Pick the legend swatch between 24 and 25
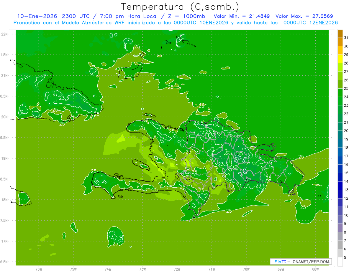354x273 pixels. pos(340,92)
